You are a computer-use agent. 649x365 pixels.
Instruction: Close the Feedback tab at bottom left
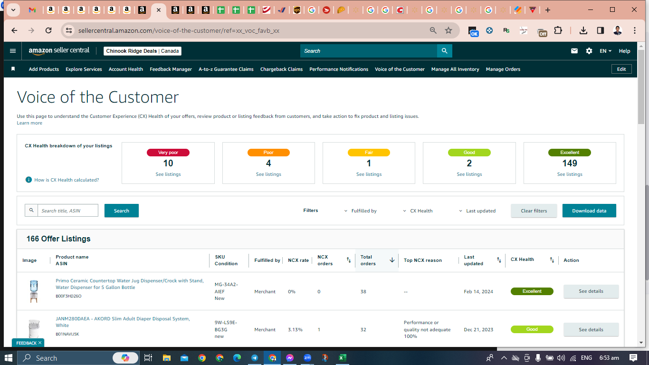click(x=40, y=343)
